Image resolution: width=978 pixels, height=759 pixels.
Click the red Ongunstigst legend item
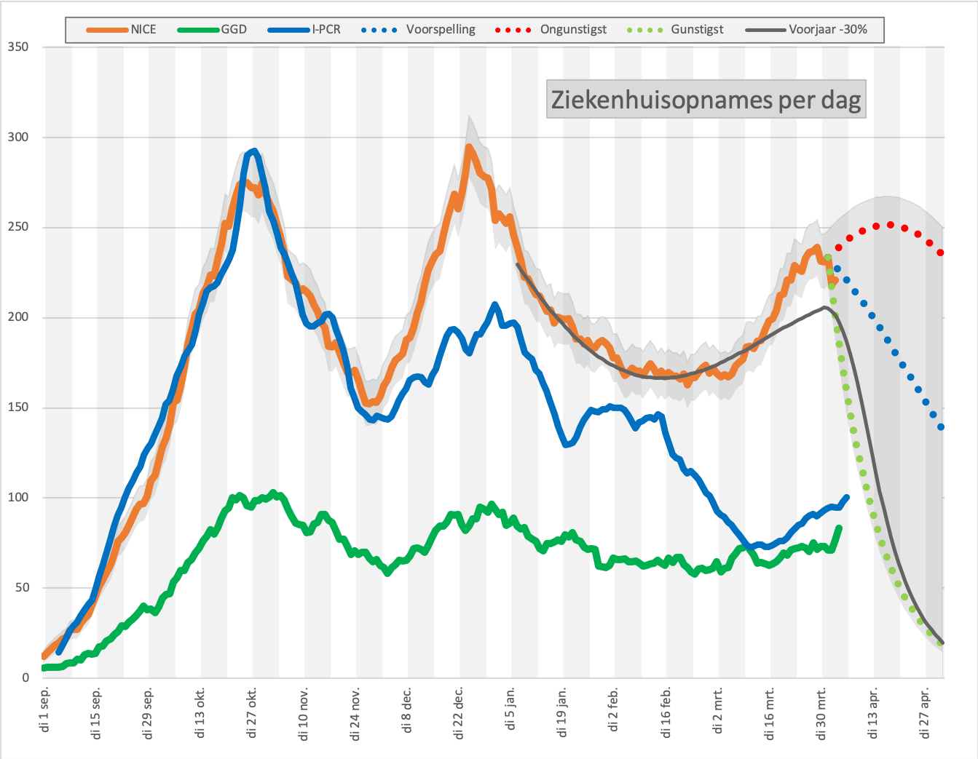551,30
